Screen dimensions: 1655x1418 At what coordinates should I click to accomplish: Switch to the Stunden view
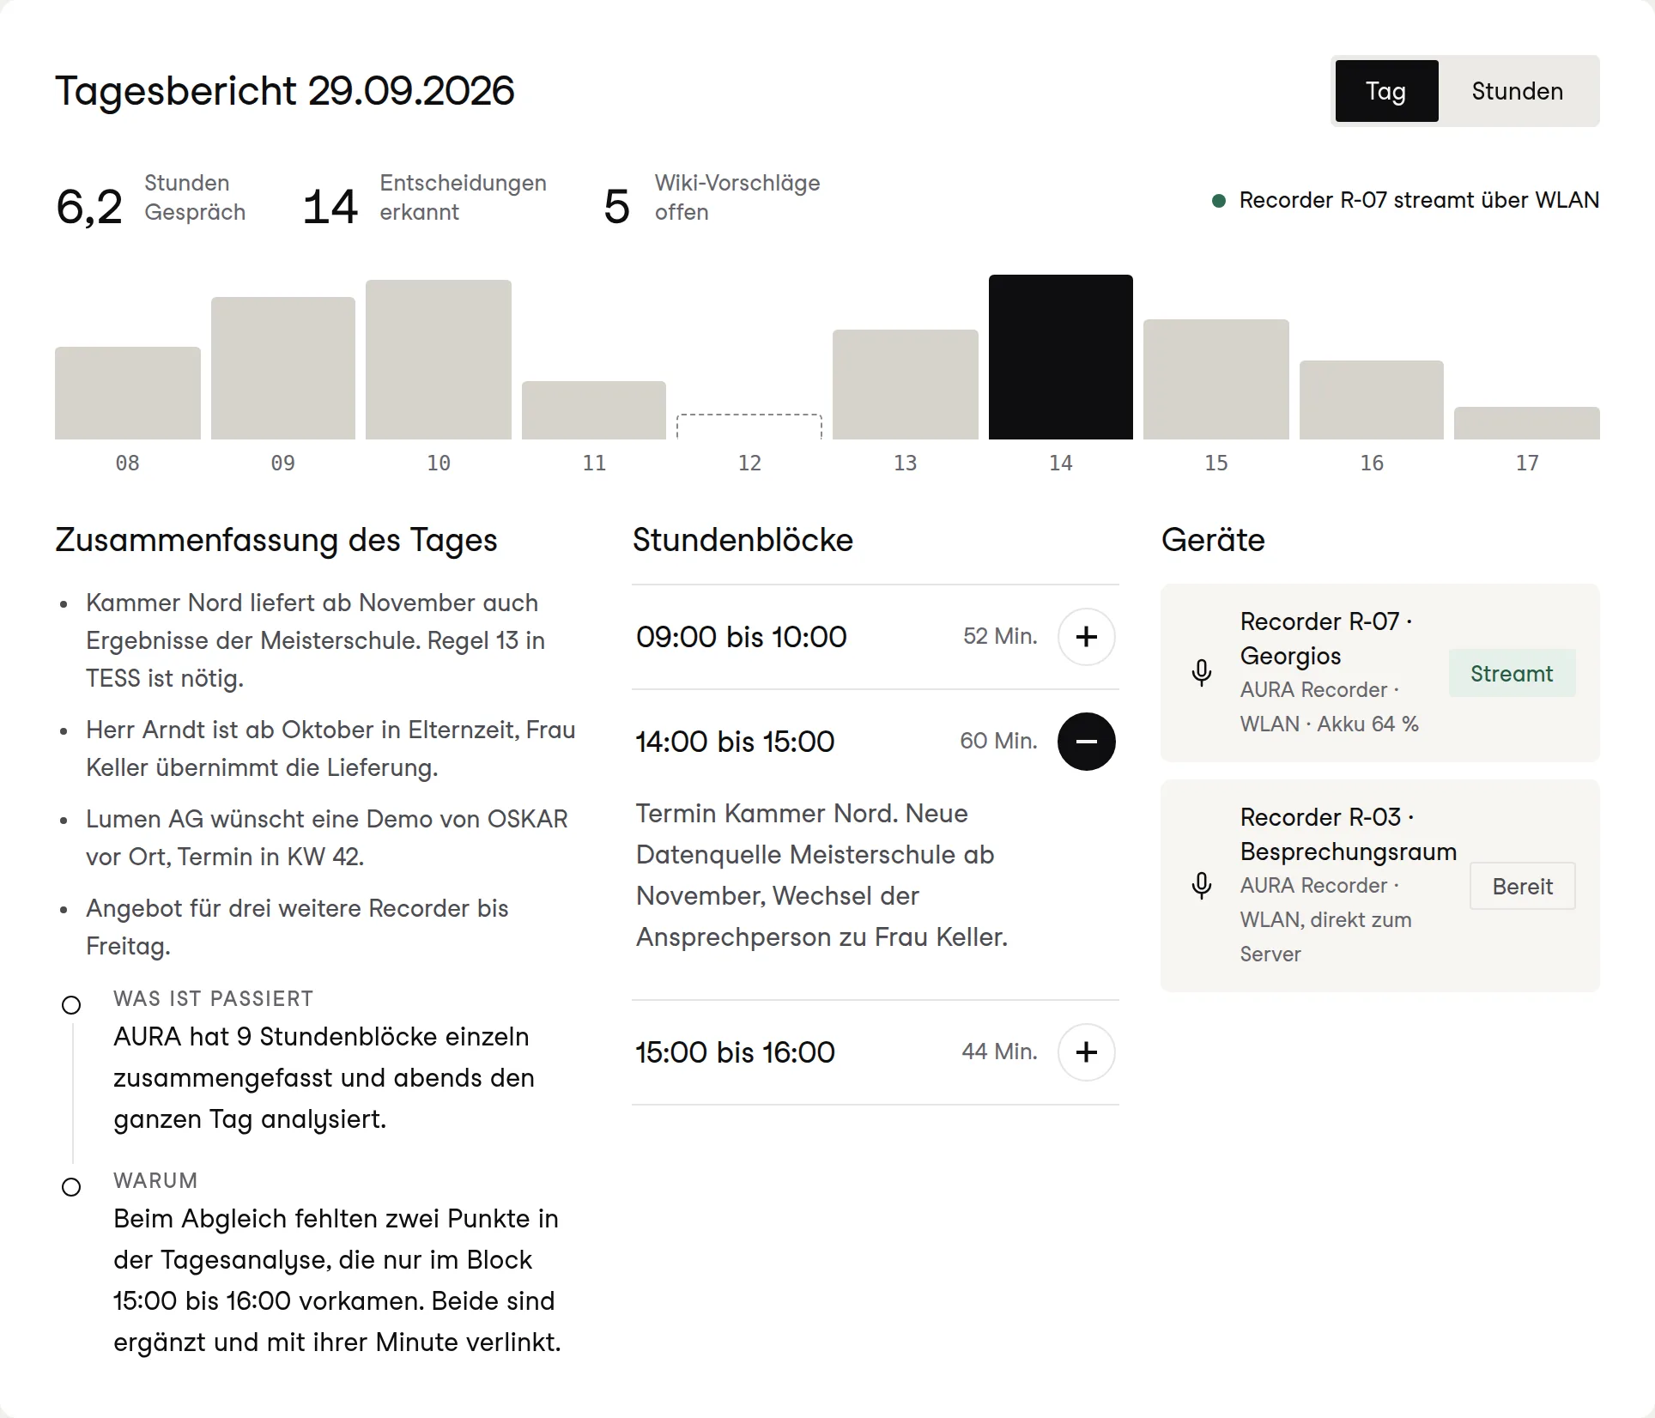(1517, 91)
